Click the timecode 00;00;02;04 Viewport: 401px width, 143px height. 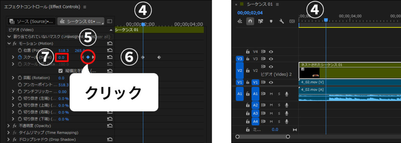tap(250, 13)
